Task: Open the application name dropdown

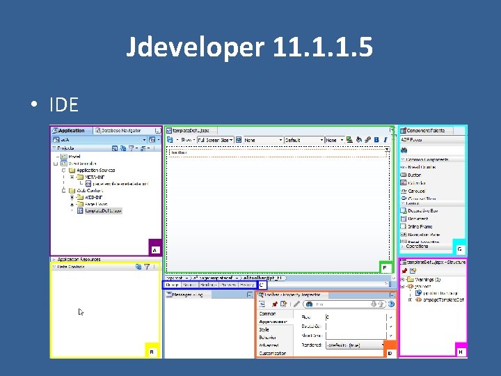Action: (145, 140)
